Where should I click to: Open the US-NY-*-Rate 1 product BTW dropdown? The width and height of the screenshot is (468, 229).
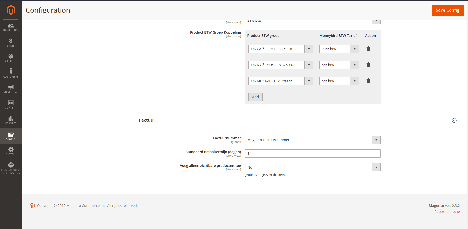(281, 65)
